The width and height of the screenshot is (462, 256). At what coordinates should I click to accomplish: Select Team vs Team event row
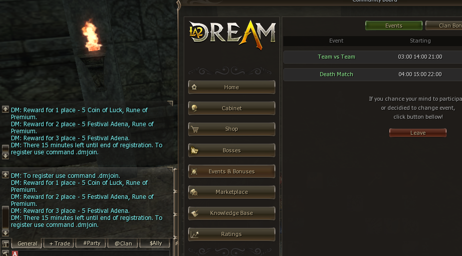[x=372, y=57]
